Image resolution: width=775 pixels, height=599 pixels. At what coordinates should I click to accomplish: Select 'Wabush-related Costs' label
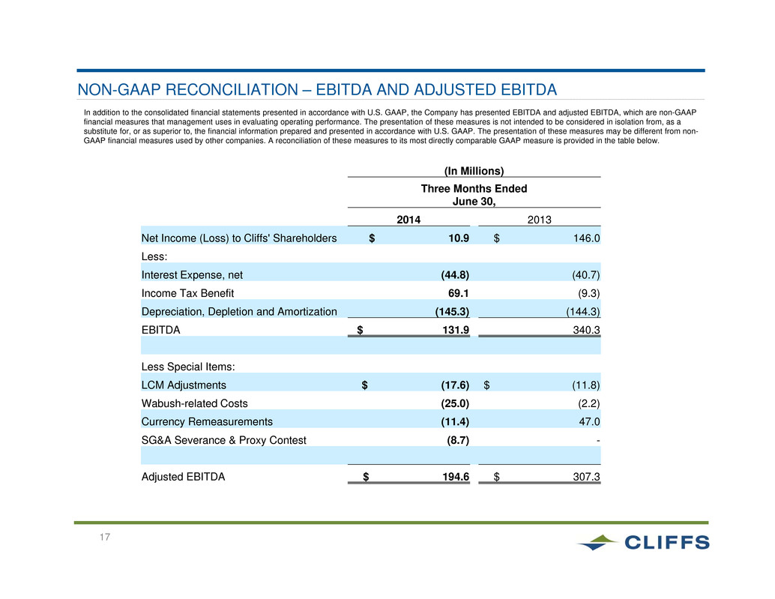pyautogui.click(x=194, y=403)
